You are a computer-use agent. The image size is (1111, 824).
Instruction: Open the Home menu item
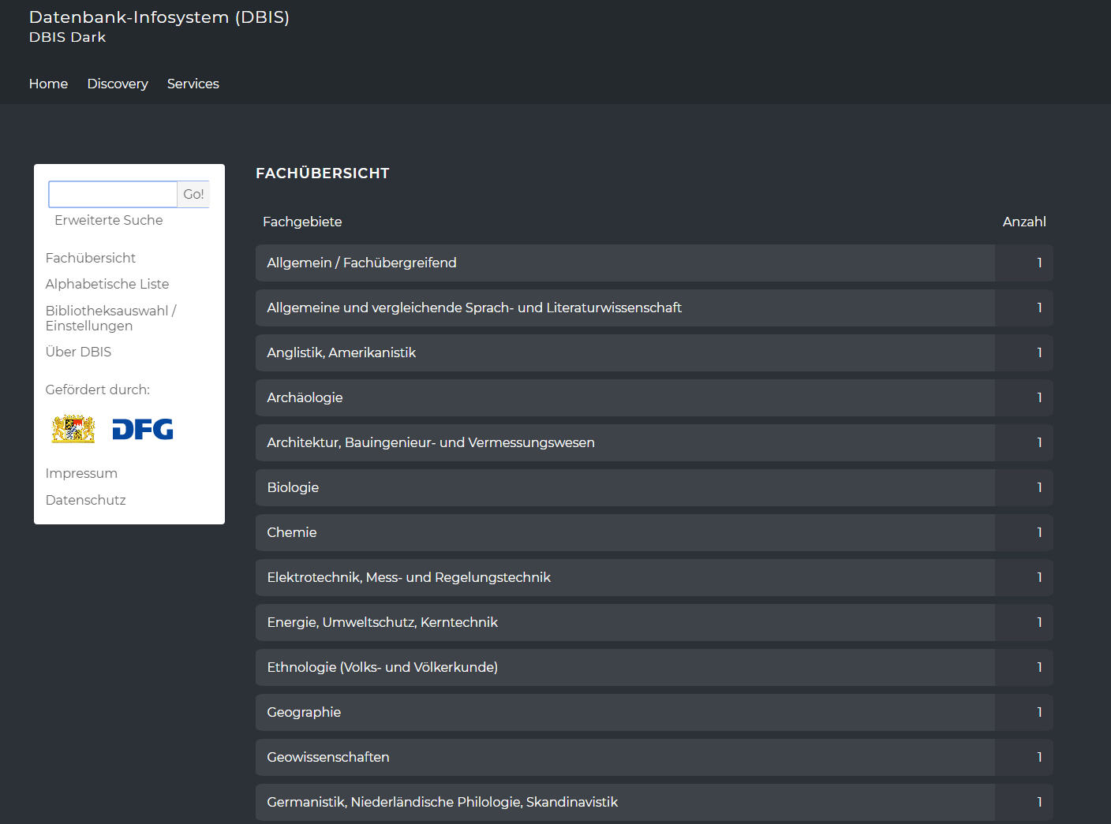click(x=48, y=84)
